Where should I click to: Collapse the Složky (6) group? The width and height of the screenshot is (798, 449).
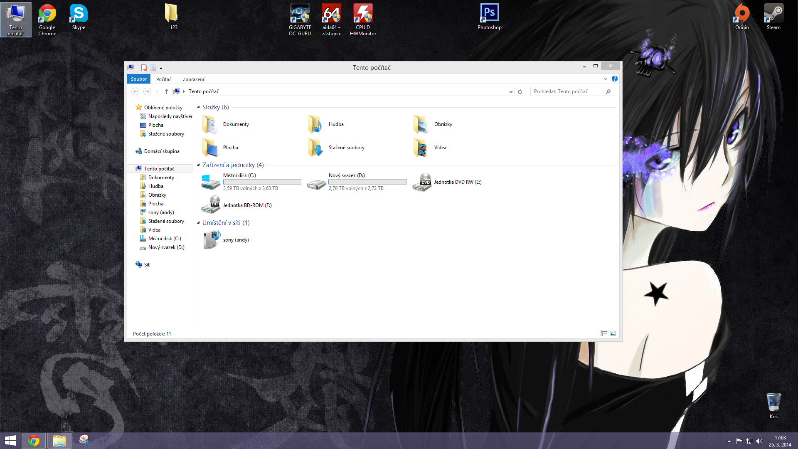198,107
